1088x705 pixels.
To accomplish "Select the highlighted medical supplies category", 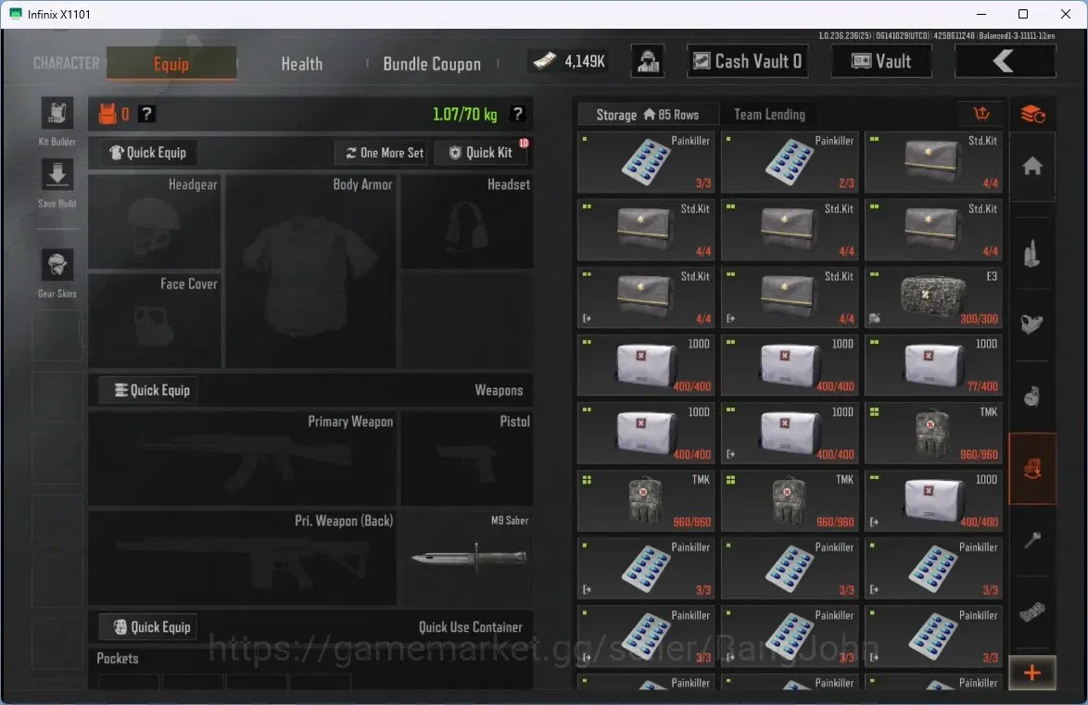I will (x=1032, y=469).
